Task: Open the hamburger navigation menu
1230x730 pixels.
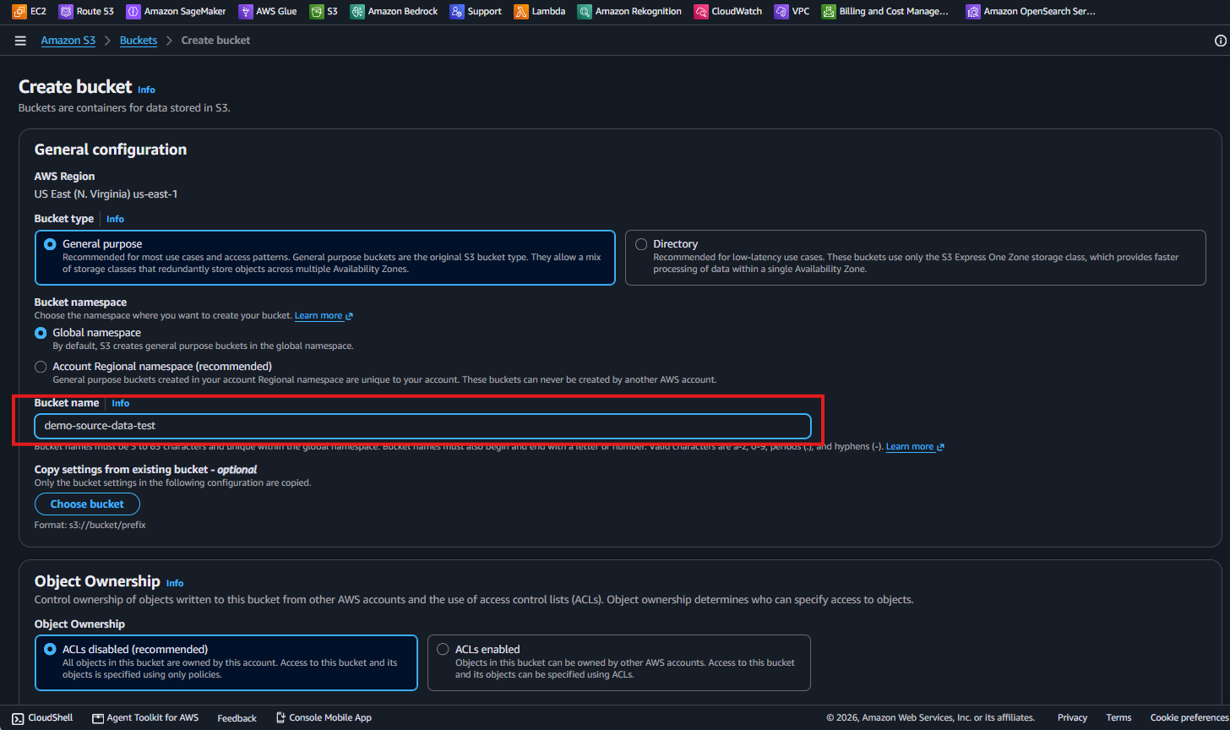Action: [x=20, y=41]
